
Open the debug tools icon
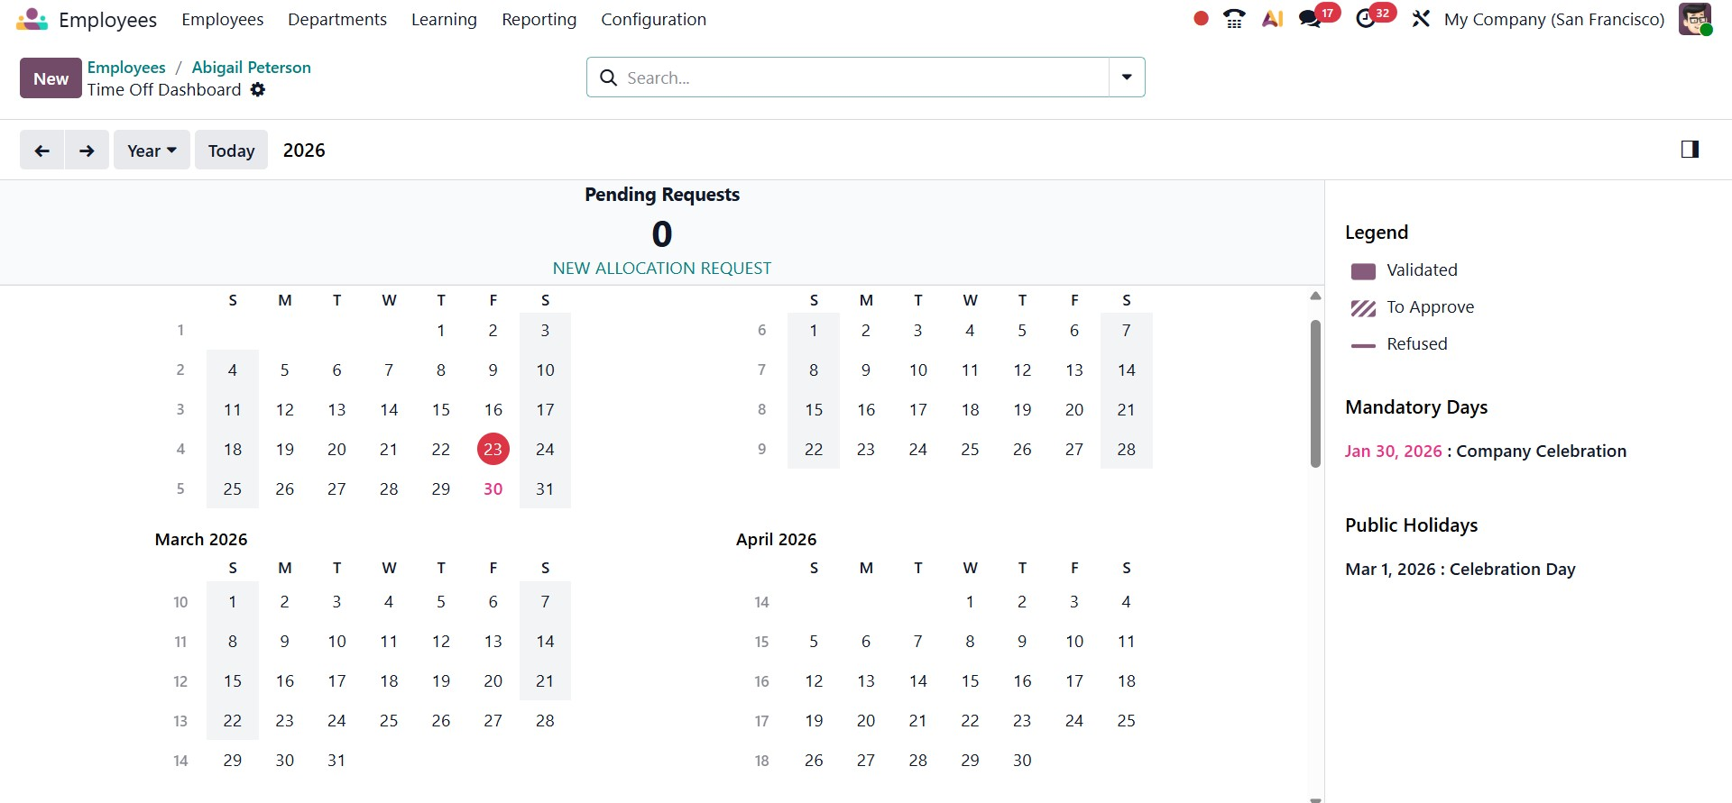(1421, 19)
